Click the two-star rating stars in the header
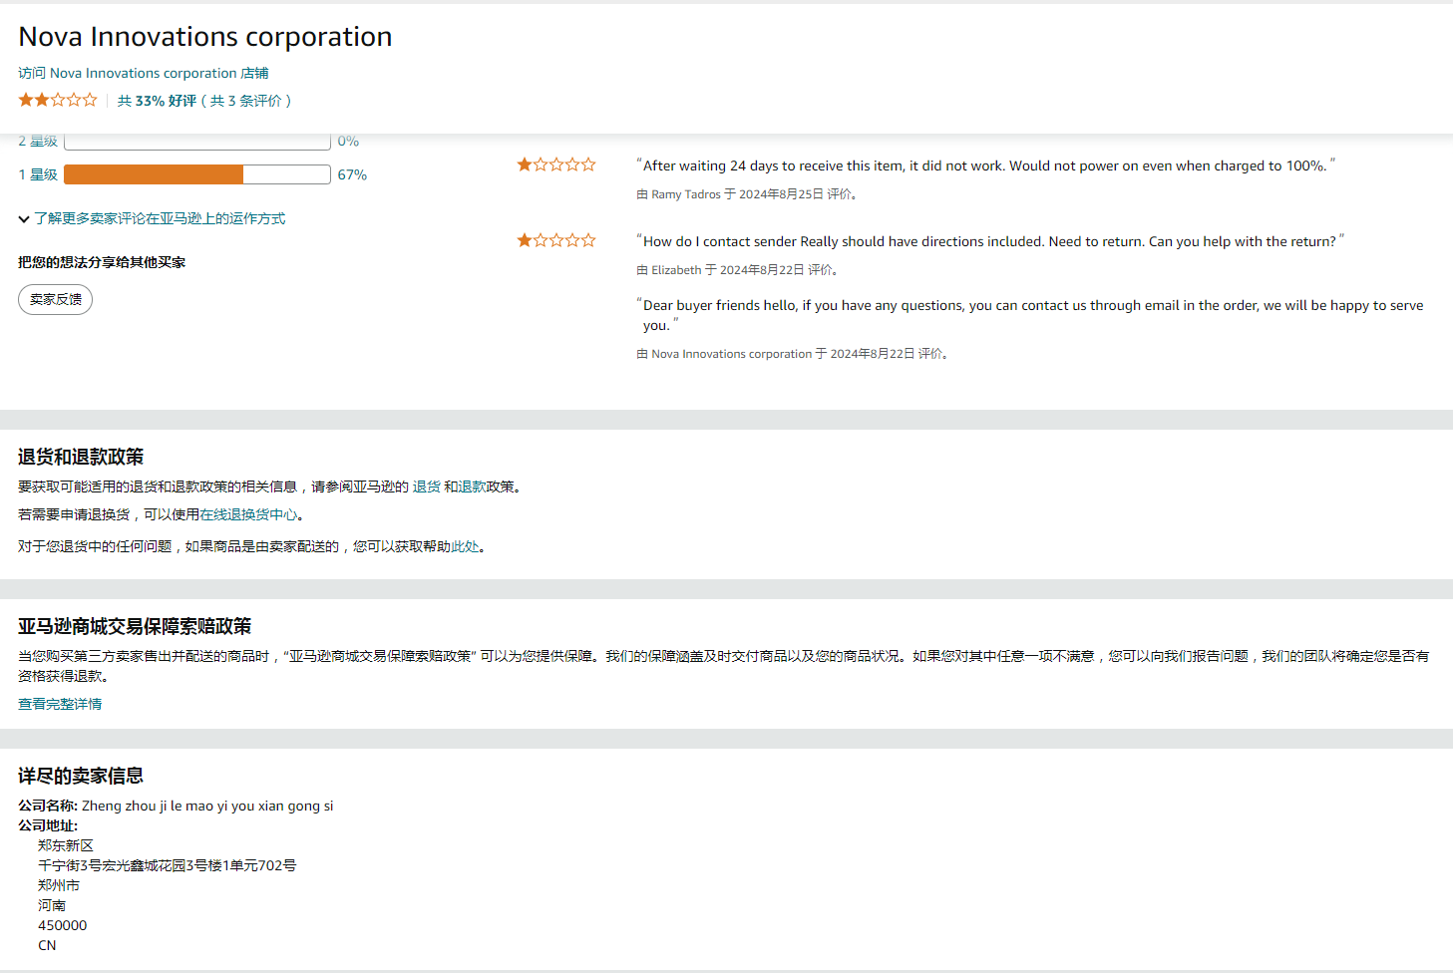The image size is (1453, 973). (x=57, y=99)
